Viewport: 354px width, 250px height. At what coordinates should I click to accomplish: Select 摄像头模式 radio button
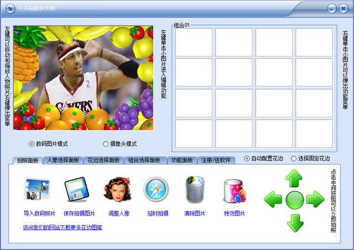[x=106, y=144]
